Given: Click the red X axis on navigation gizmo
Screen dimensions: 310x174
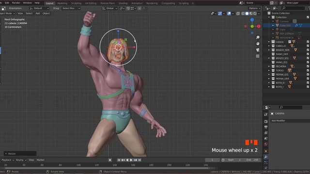Looking at the screenshot, I should (x=258, y=26).
